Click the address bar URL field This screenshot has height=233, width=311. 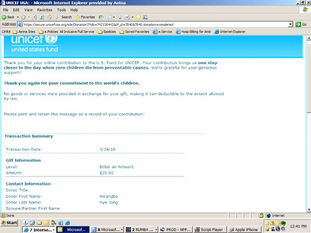pyautogui.click(x=154, y=24)
